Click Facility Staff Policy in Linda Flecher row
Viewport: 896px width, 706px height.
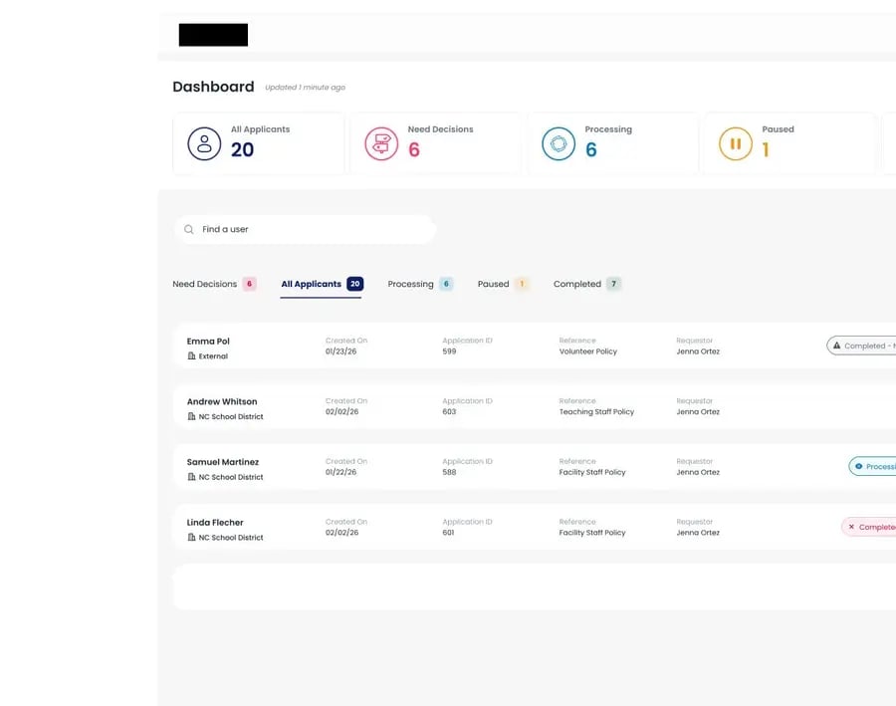coord(592,533)
